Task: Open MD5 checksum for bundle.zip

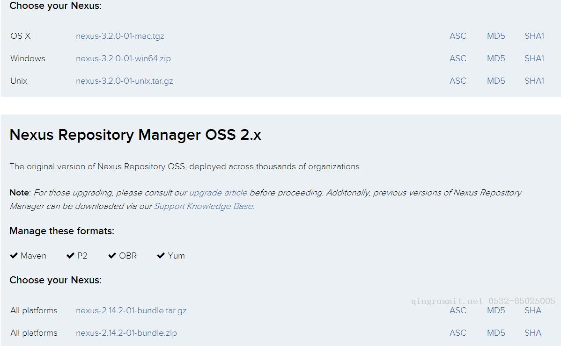Action: point(496,333)
